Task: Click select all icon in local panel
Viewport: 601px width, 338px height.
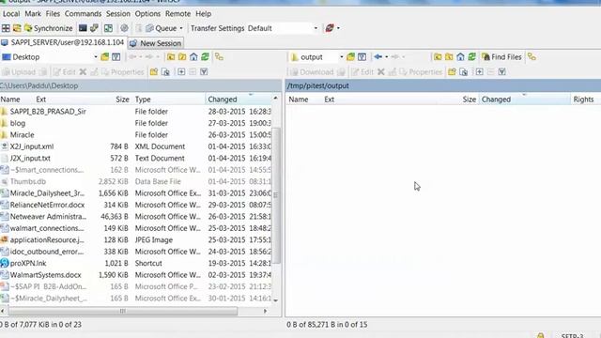Action: pyautogui.click(x=204, y=72)
